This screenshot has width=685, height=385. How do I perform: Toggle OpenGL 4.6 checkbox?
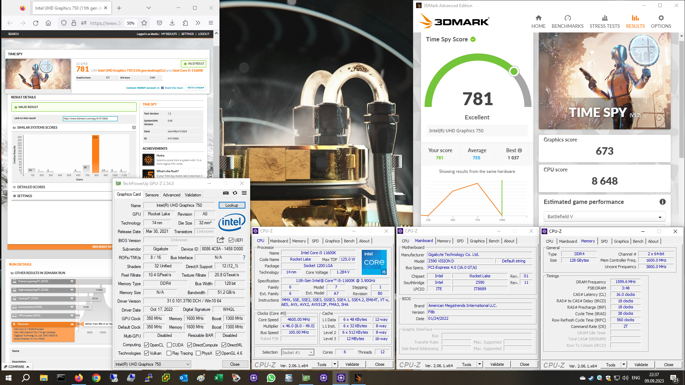tap(218, 353)
